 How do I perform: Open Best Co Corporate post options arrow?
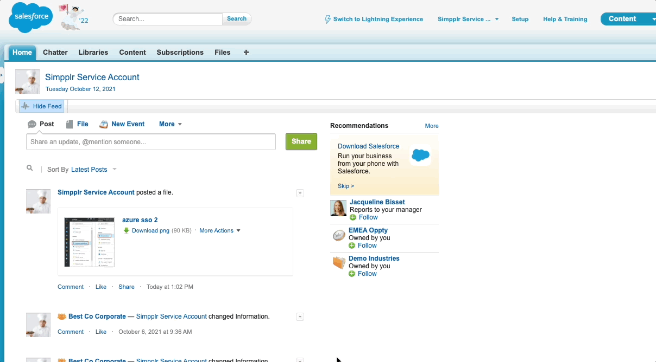click(x=300, y=317)
